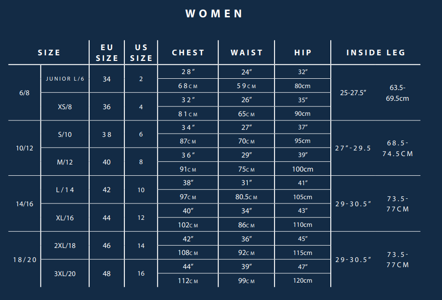Click the HIP column header
This screenshot has height=300, width=442.
[x=303, y=52]
